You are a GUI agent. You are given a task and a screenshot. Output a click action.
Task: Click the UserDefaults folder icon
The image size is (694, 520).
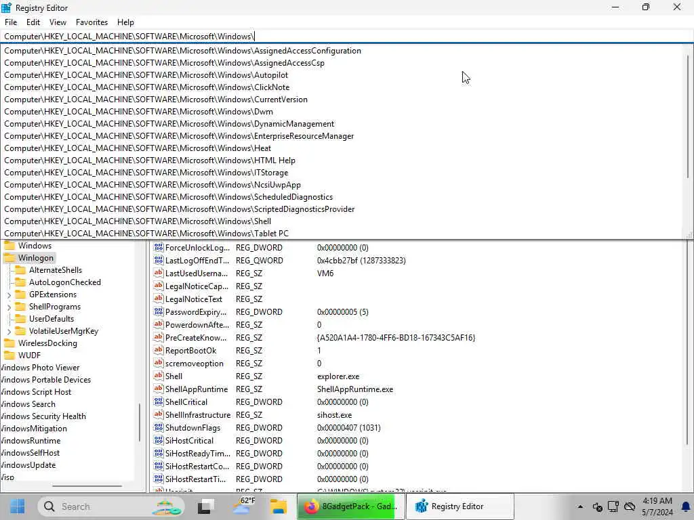[x=20, y=319]
